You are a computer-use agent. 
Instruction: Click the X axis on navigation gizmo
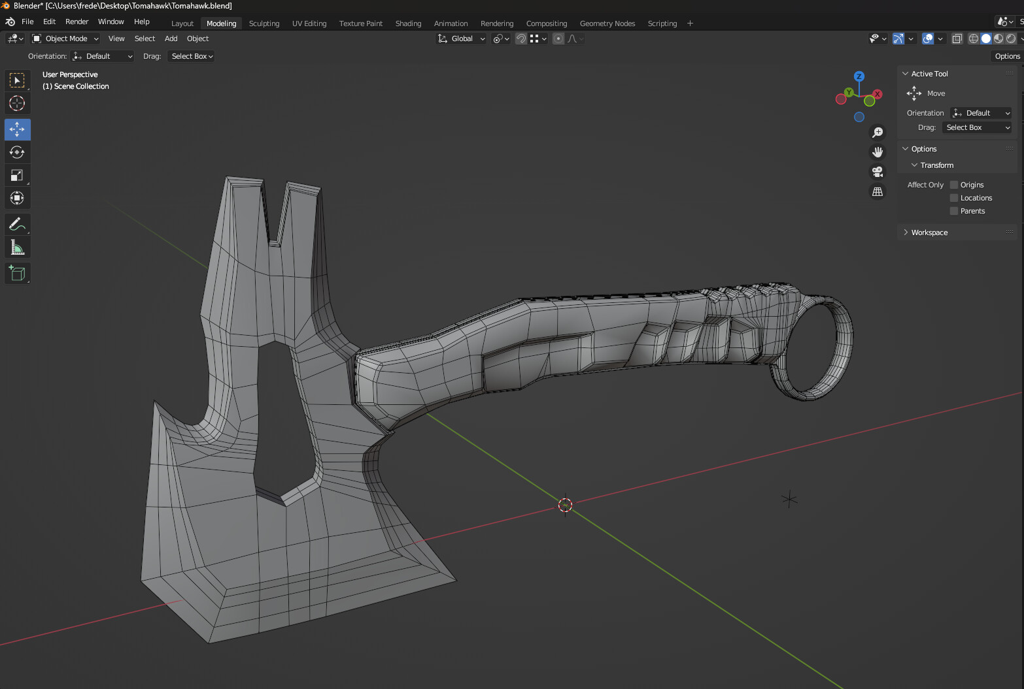[877, 94]
